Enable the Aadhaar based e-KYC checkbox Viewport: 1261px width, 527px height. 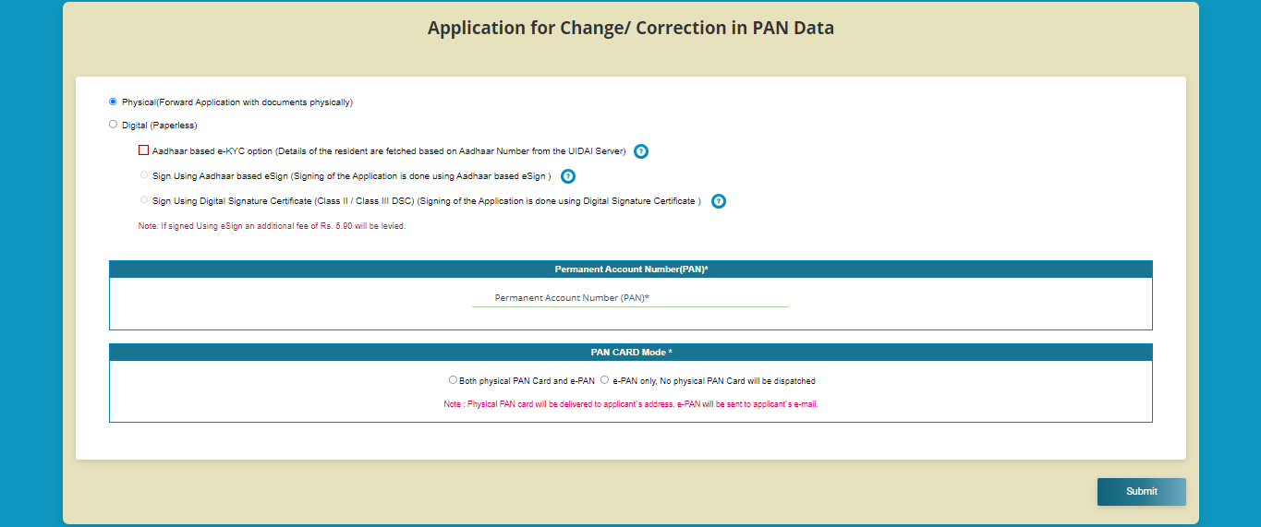(143, 150)
